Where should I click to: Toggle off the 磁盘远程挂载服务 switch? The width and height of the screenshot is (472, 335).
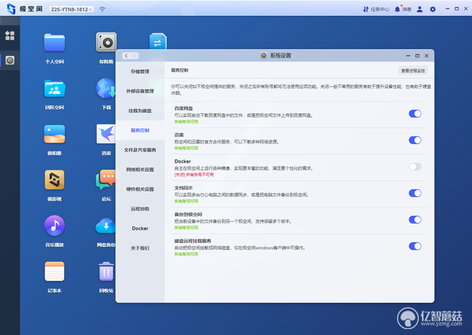[x=415, y=246]
